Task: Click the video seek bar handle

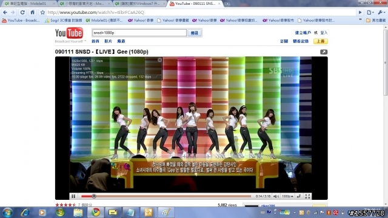Action: coord(94,196)
